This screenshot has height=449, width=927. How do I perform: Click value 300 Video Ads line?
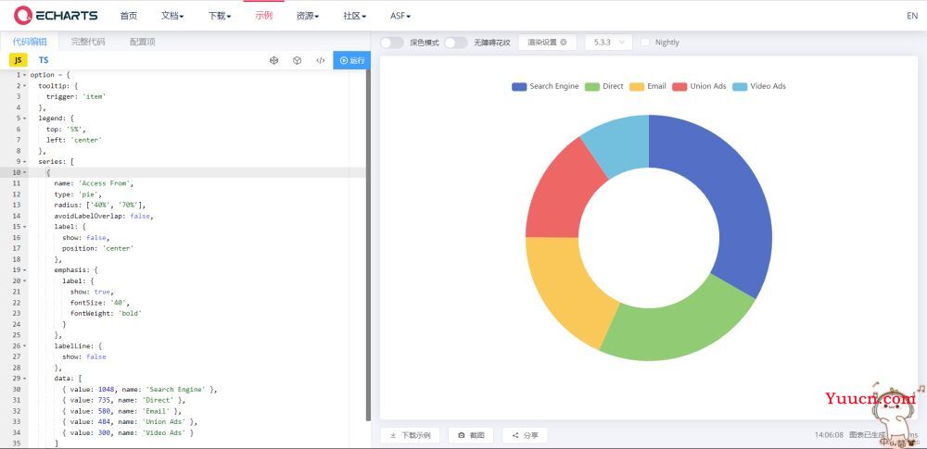click(128, 432)
